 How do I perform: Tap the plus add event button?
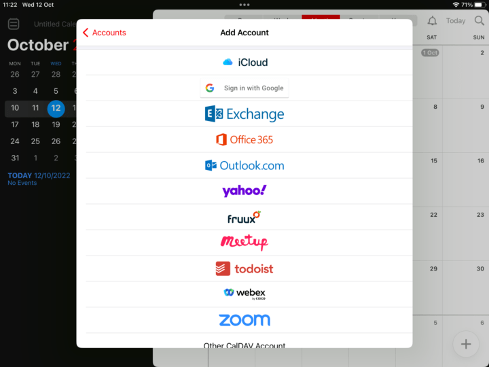tap(466, 344)
